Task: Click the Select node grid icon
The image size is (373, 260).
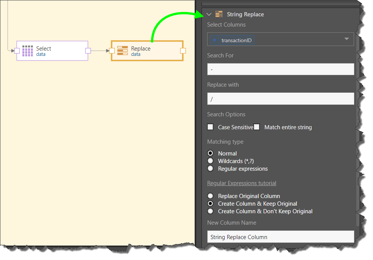Action: point(28,51)
